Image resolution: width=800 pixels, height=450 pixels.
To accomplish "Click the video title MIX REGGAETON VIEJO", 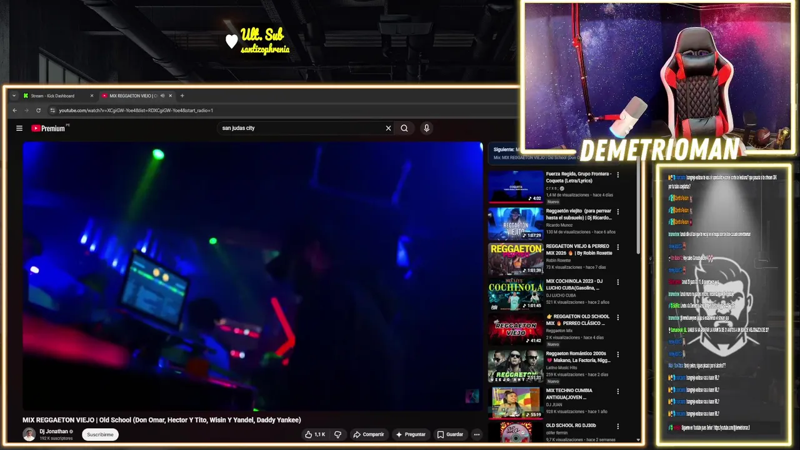I will (162, 420).
